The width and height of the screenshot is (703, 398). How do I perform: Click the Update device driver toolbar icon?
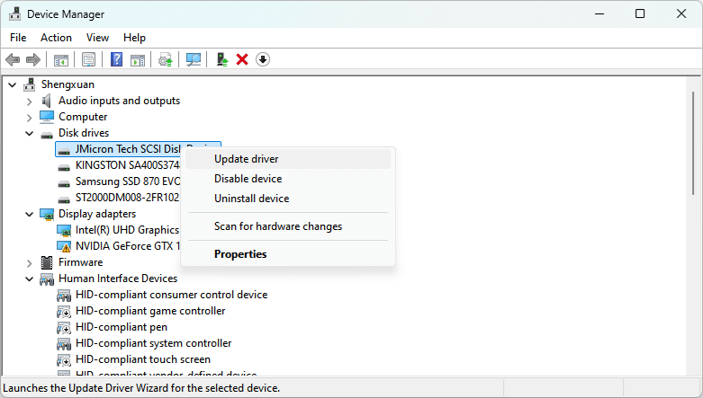[166, 59]
